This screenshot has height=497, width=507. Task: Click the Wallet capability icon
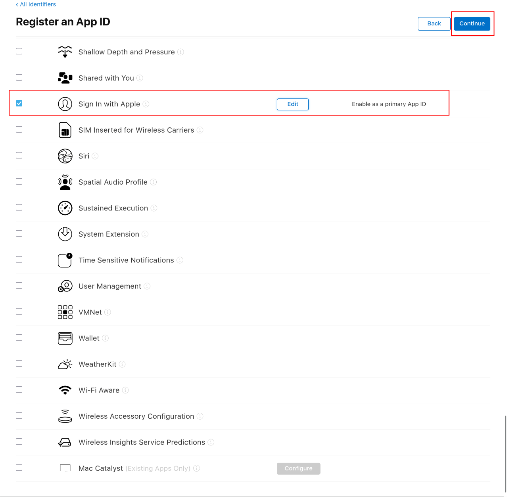coord(65,338)
